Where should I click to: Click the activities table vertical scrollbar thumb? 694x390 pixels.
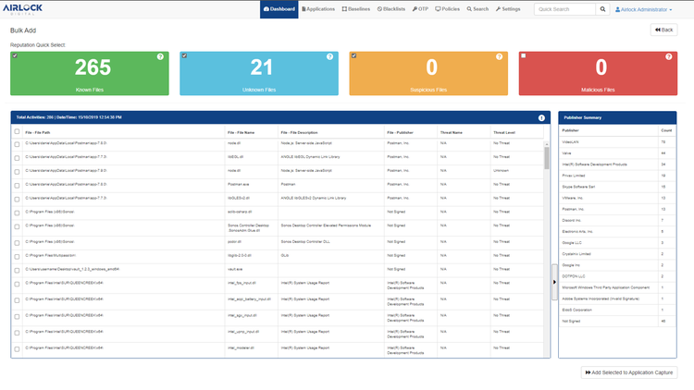click(547, 158)
